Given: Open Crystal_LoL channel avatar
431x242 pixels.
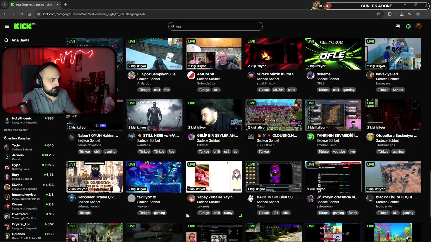Looking at the screenshot, I should (7, 226).
